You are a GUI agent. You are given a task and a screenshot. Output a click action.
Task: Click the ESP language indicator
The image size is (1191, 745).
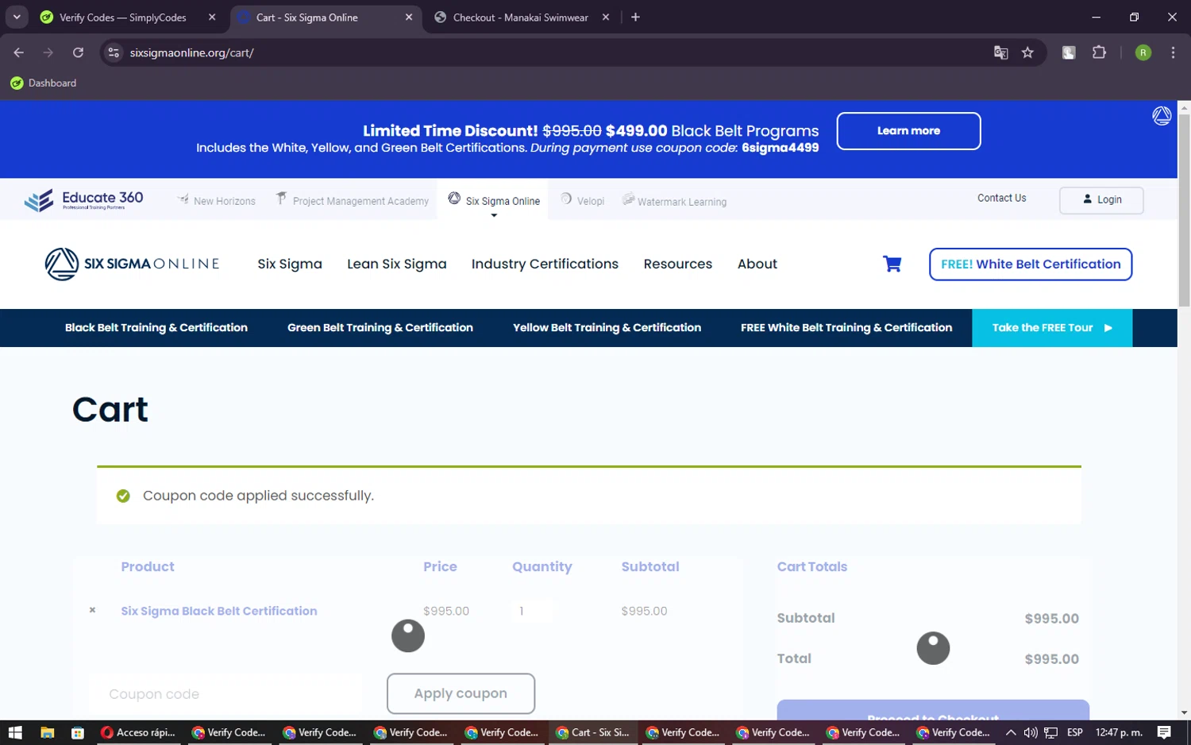click(1075, 732)
